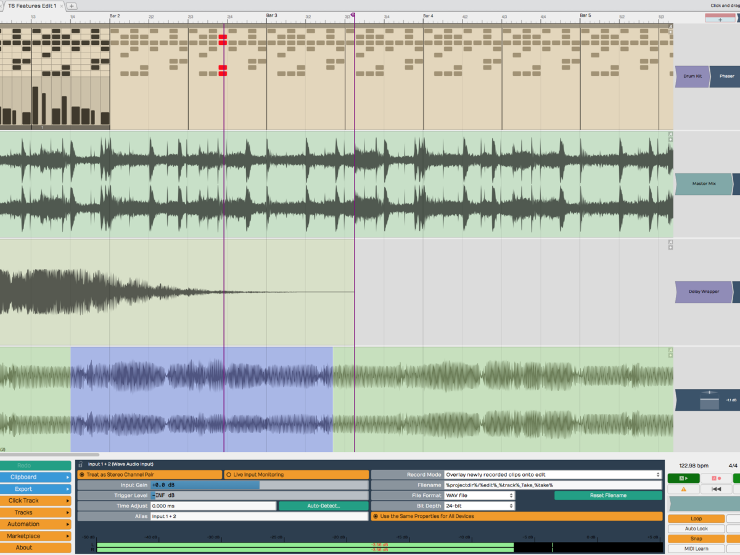Click the automation play button

[683, 478]
